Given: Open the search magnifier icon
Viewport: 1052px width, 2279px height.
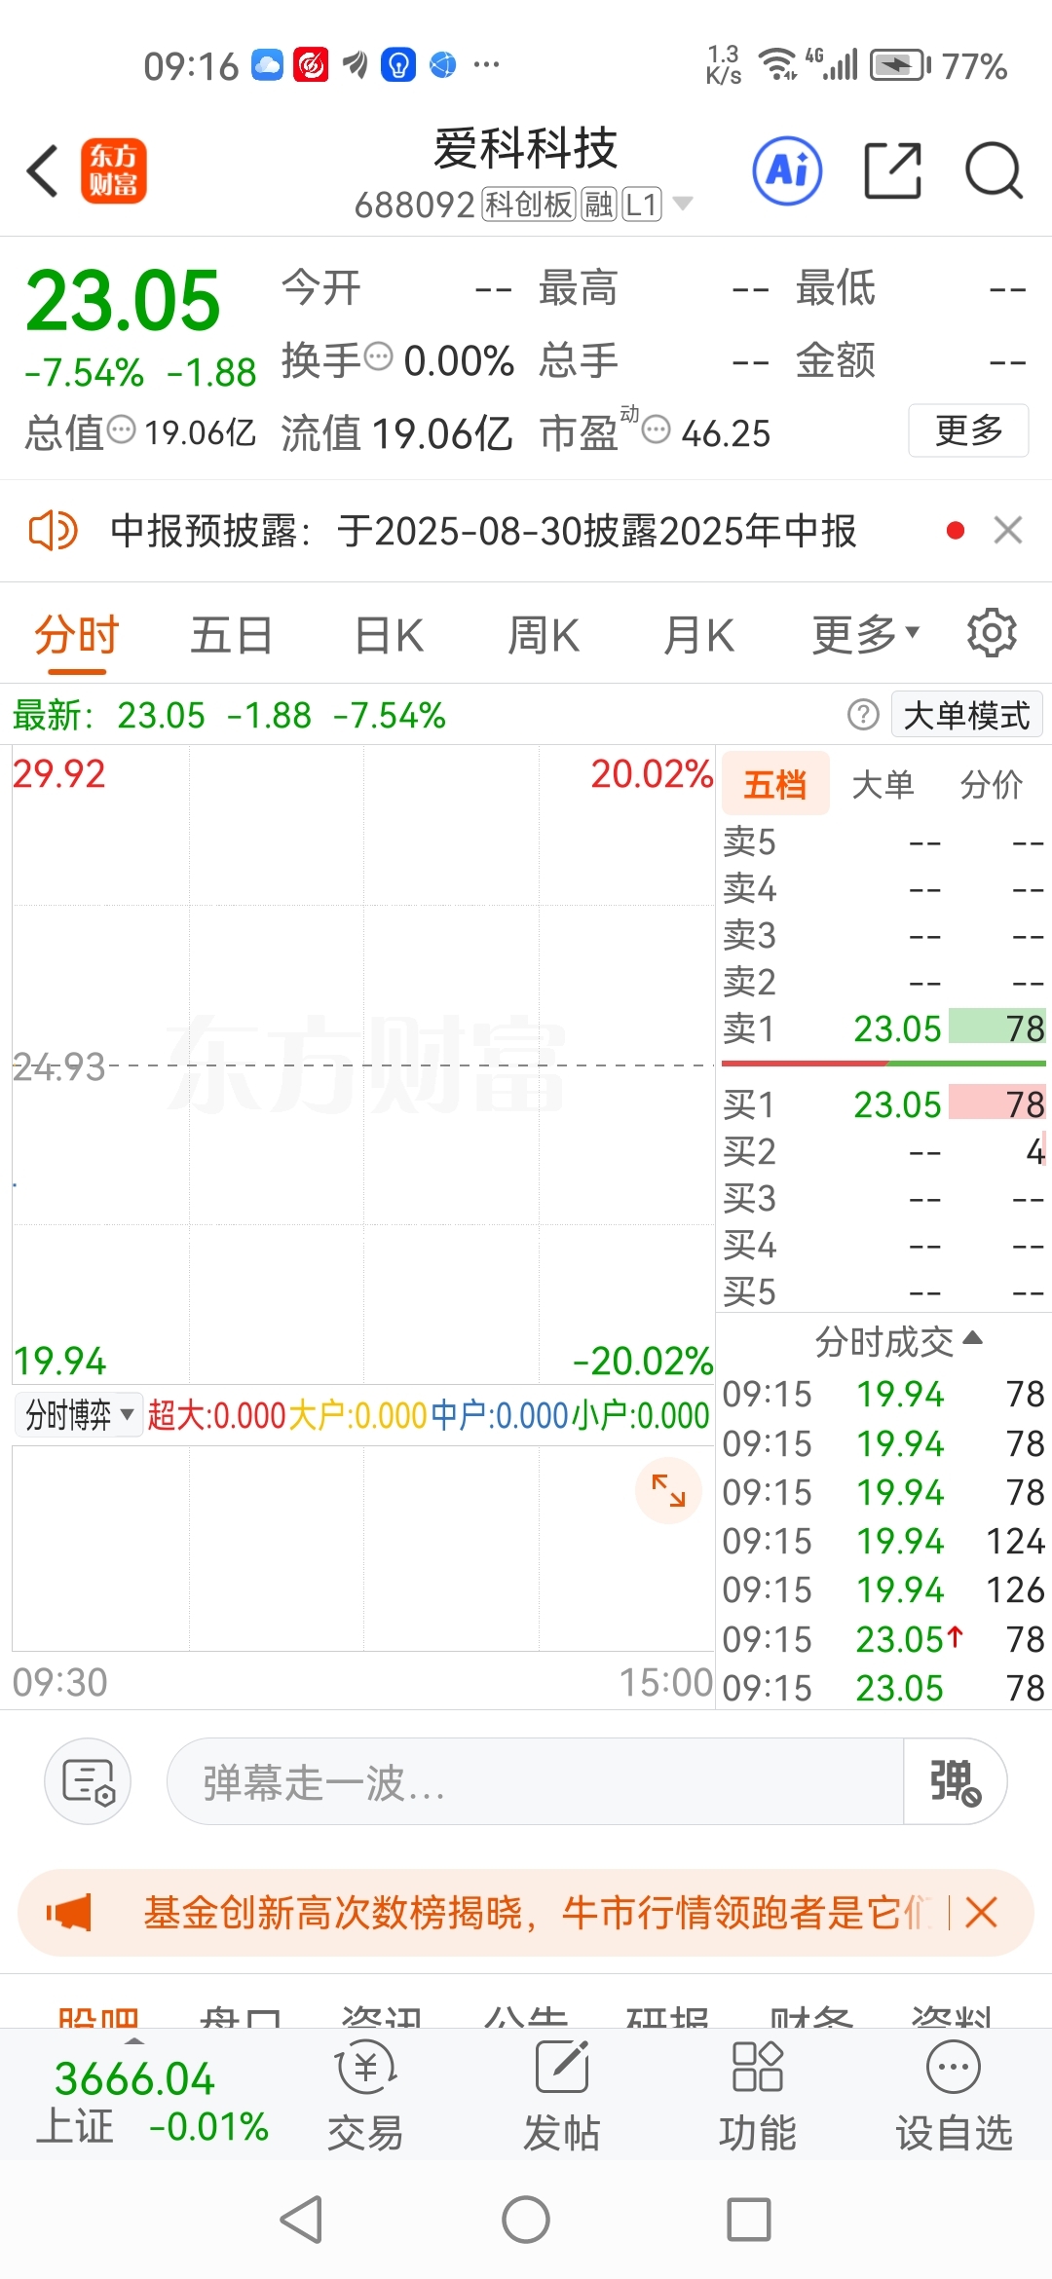Looking at the screenshot, I should pos(994,170).
